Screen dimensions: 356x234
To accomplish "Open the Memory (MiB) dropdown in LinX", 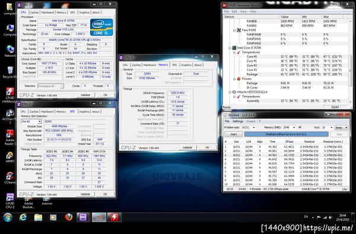I will [294, 127].
